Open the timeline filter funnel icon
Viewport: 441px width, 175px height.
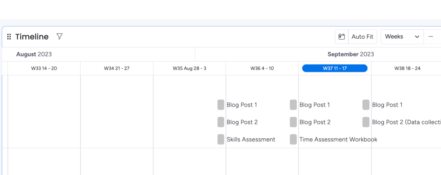click(59, 37)
